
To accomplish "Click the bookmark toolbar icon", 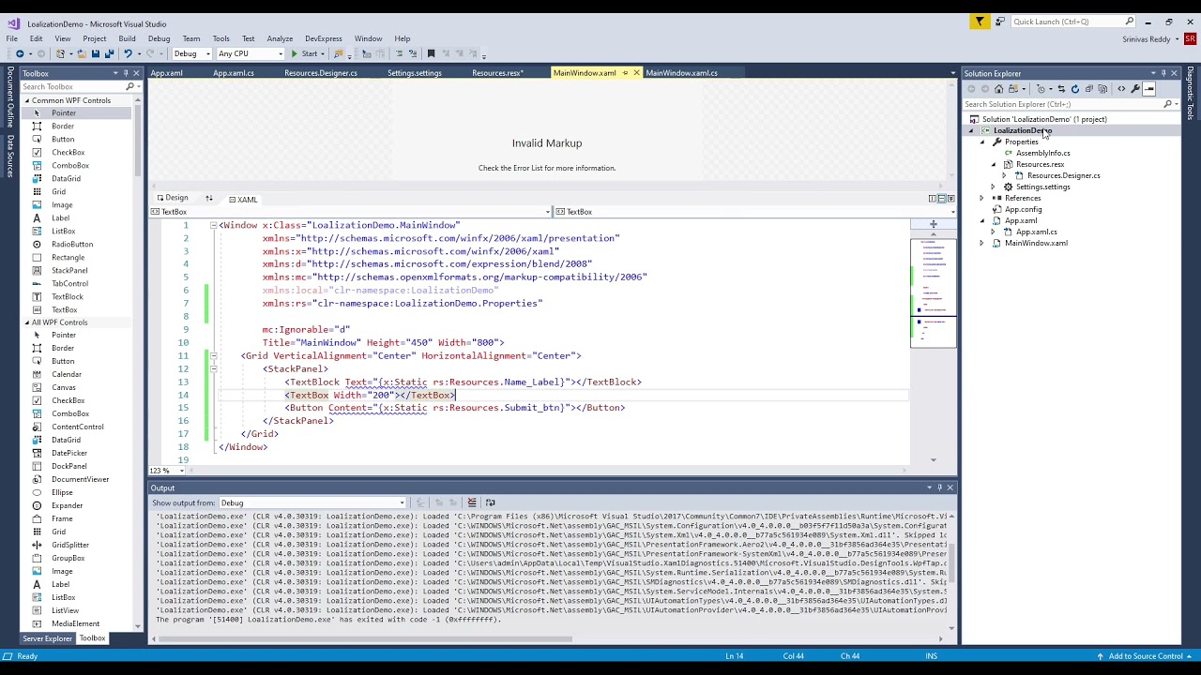I will [x=431, y=53].
